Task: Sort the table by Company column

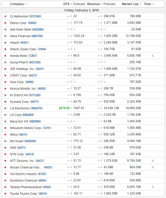Action: click(18, 4)
